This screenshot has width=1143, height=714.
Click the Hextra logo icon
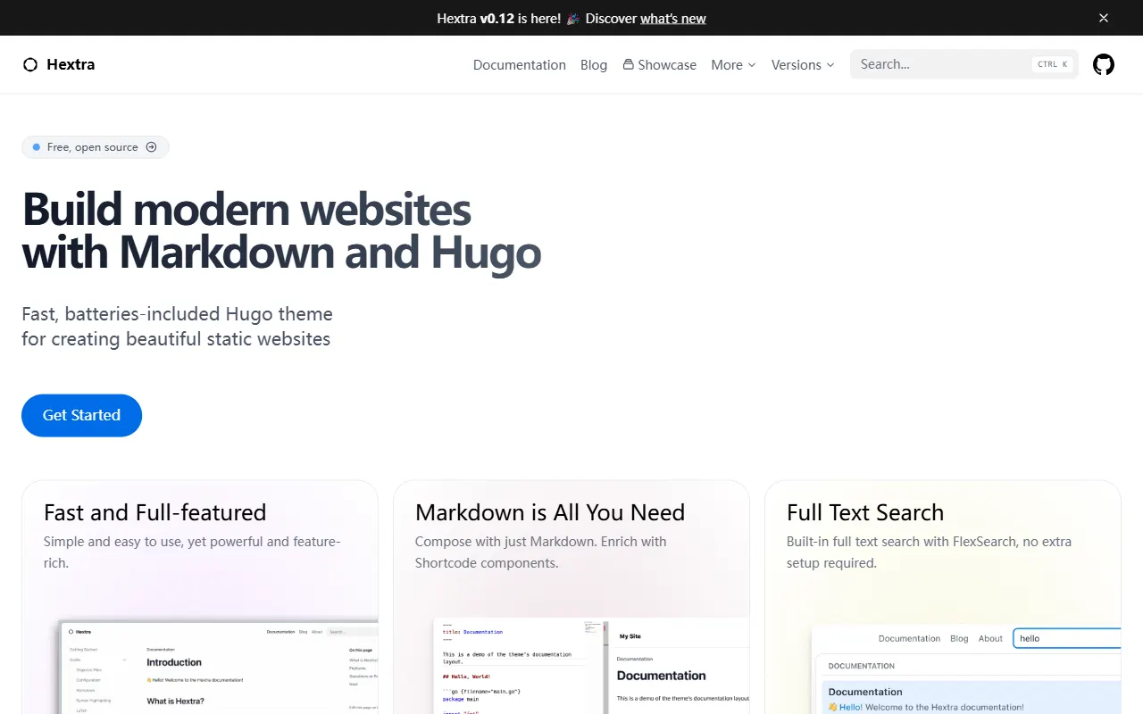click(x=30, y=64)
